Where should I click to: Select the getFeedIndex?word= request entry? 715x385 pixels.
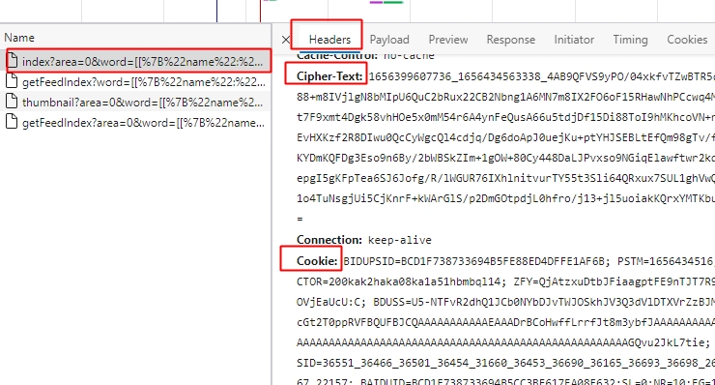[136, 82]
